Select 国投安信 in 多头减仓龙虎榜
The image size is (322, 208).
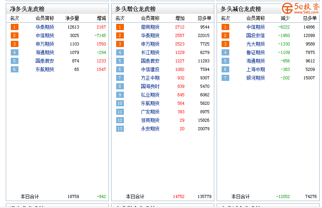pyautogui.click(x=256, y=35)
